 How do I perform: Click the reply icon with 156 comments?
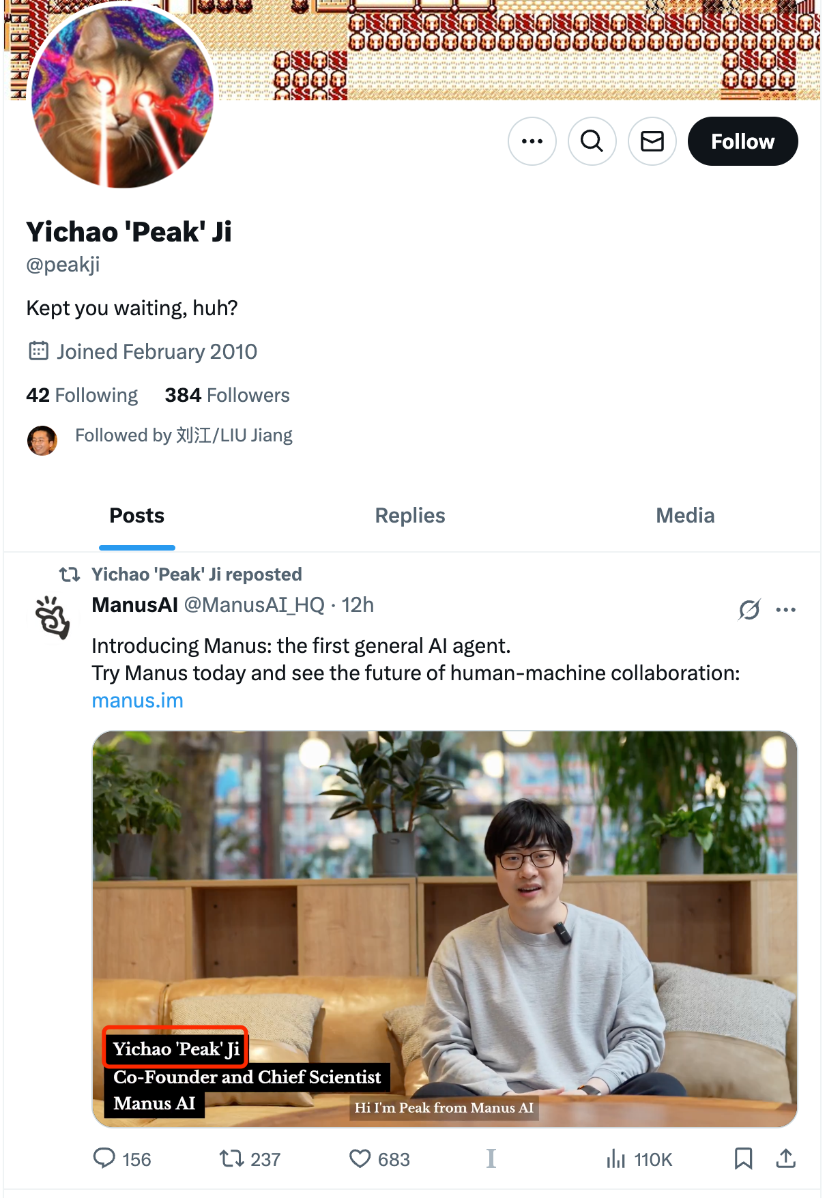pos(104,1158)
